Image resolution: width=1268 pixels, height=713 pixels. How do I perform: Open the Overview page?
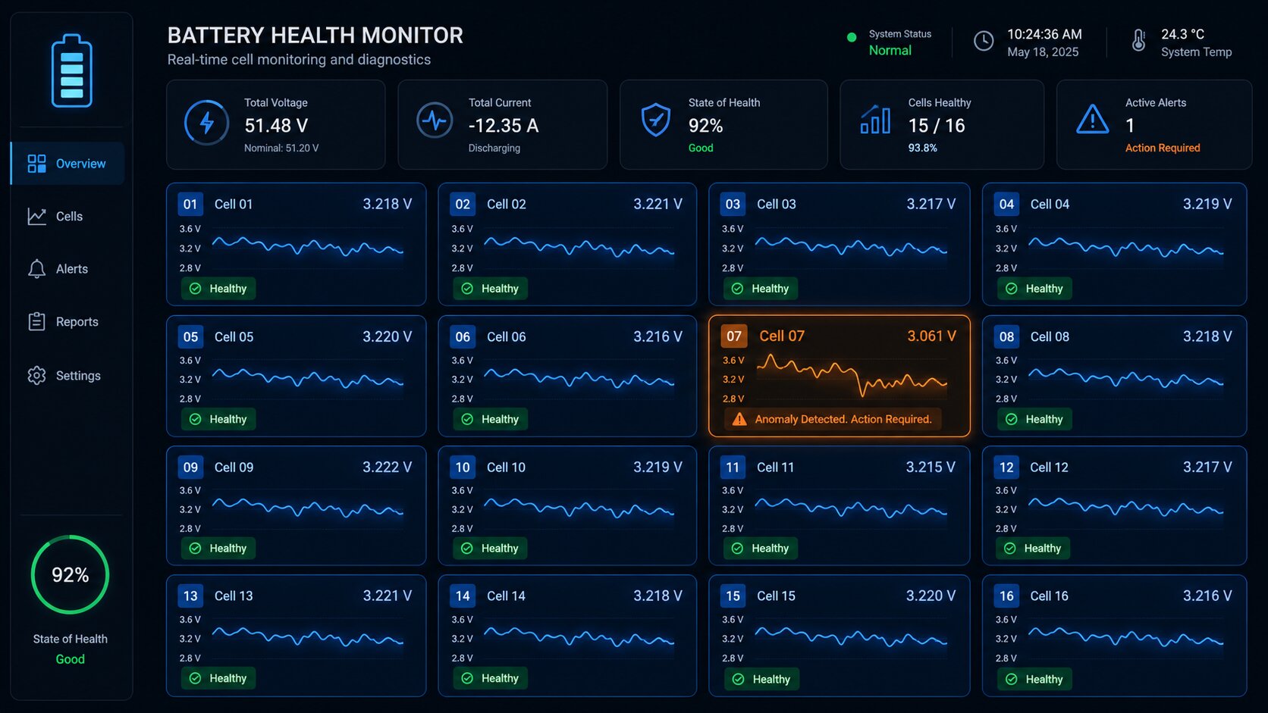(67, 163)
